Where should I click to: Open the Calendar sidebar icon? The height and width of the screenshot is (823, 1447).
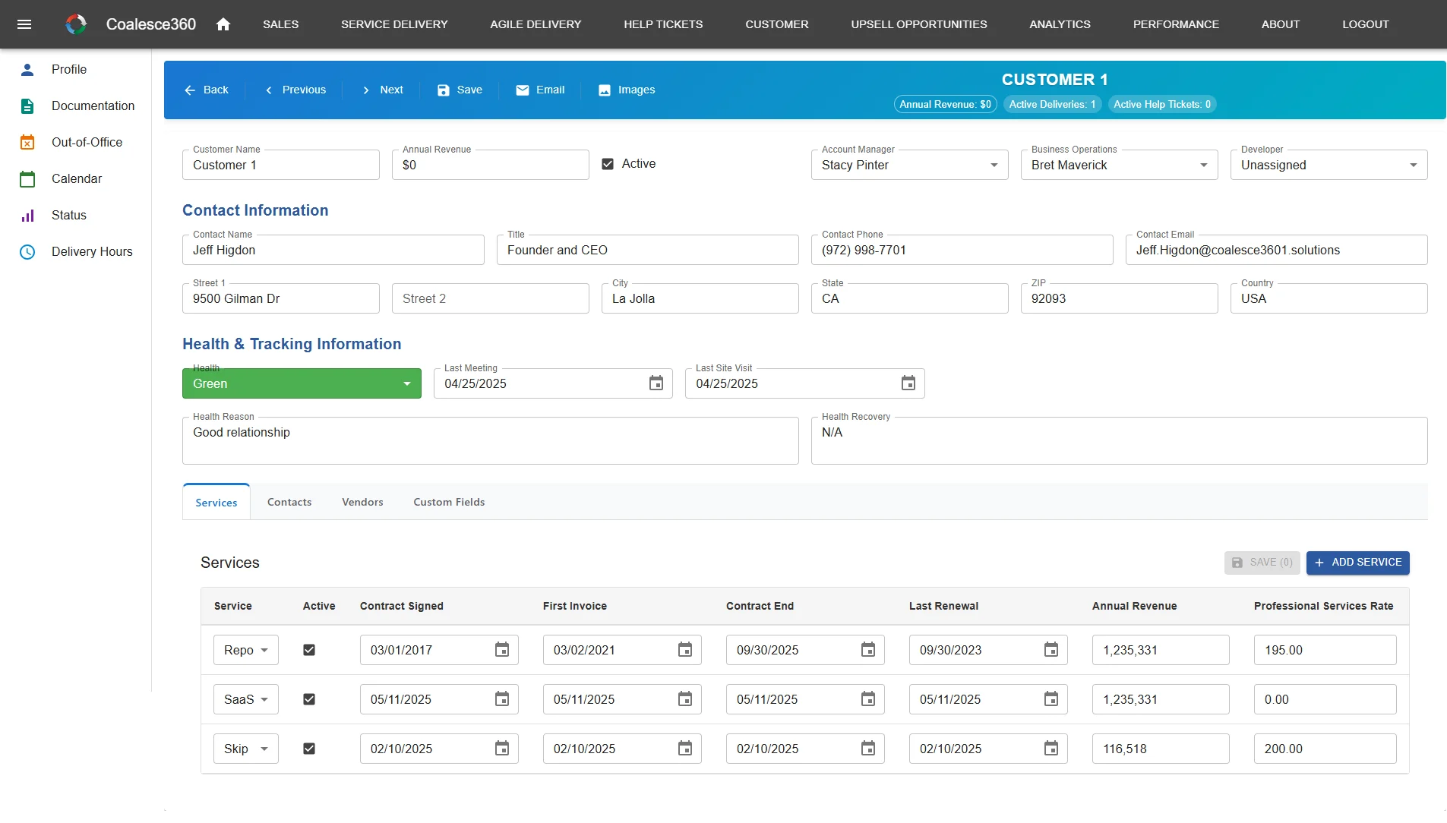27,178
